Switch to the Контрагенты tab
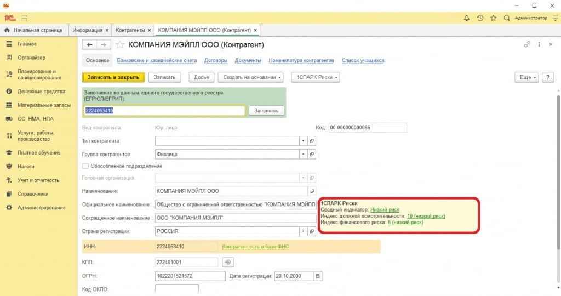The width and height of the screenshot is (561, 296). tap(130, 30)
